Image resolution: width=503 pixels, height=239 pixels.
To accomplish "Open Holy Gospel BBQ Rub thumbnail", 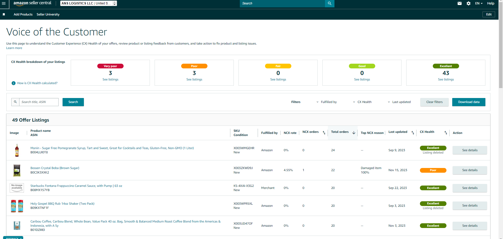I will tap(17, 206).
